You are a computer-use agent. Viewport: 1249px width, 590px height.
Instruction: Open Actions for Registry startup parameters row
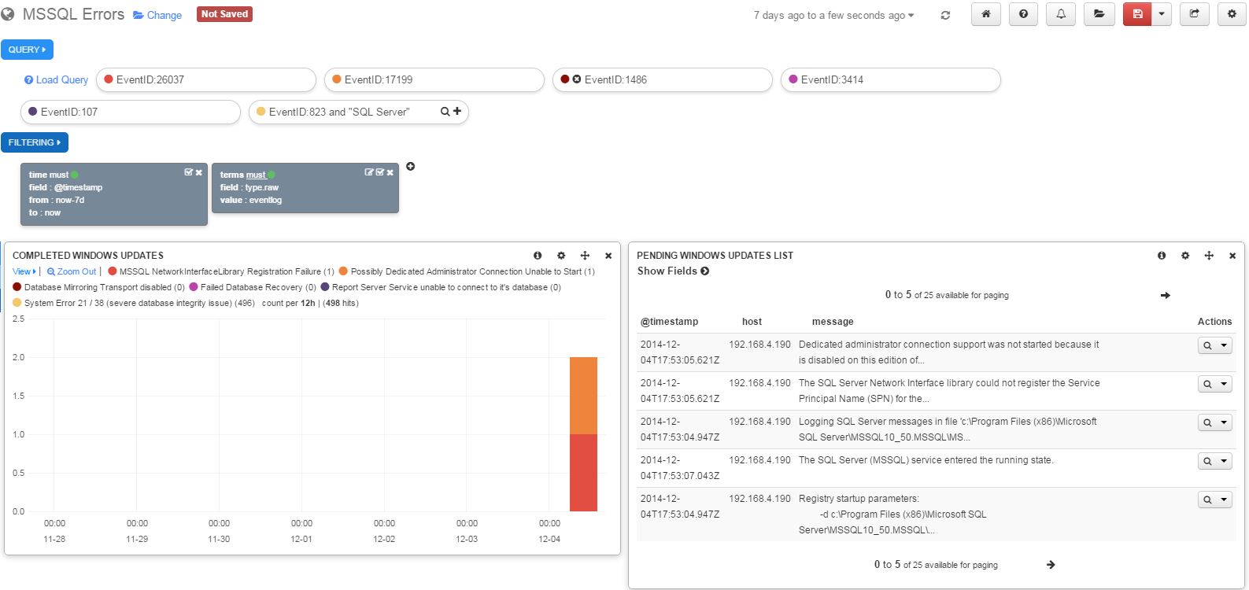(x=1215, y=500)
